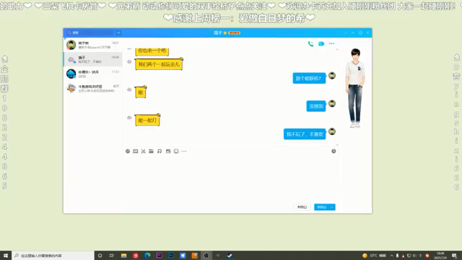Open Windows notification center icon
The width and height of the screenshot is (462, 260).
click(x=454, y=256)
